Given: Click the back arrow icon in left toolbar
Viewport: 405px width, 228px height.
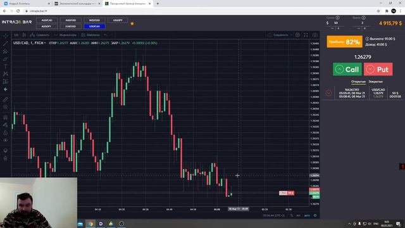Looking at the screenshot, I should (6, 89).
